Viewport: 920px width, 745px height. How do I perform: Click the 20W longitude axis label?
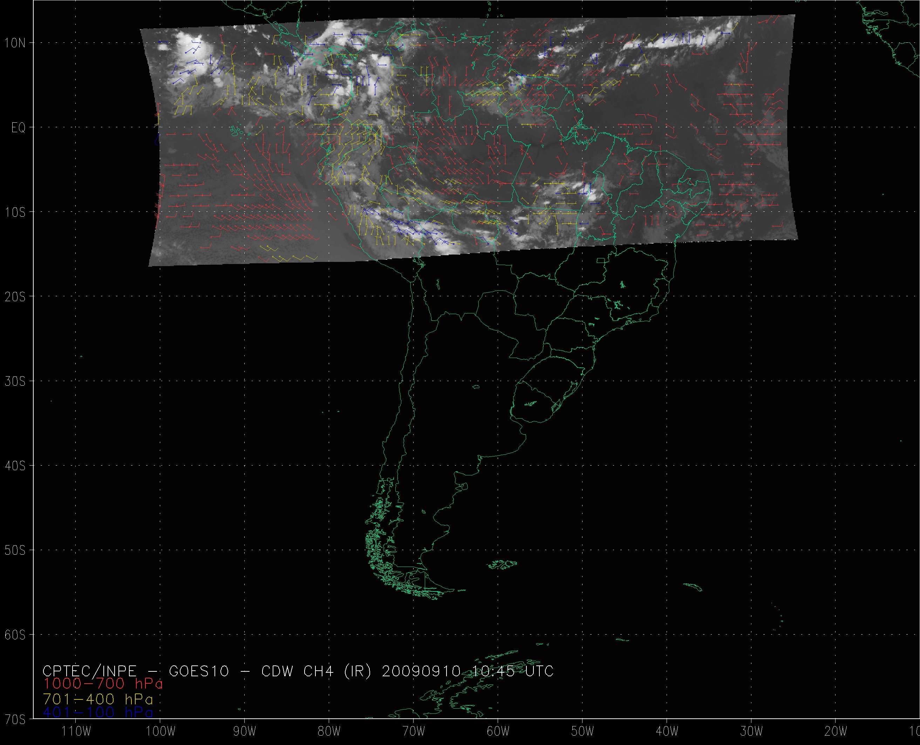click(x=836, y=731)
